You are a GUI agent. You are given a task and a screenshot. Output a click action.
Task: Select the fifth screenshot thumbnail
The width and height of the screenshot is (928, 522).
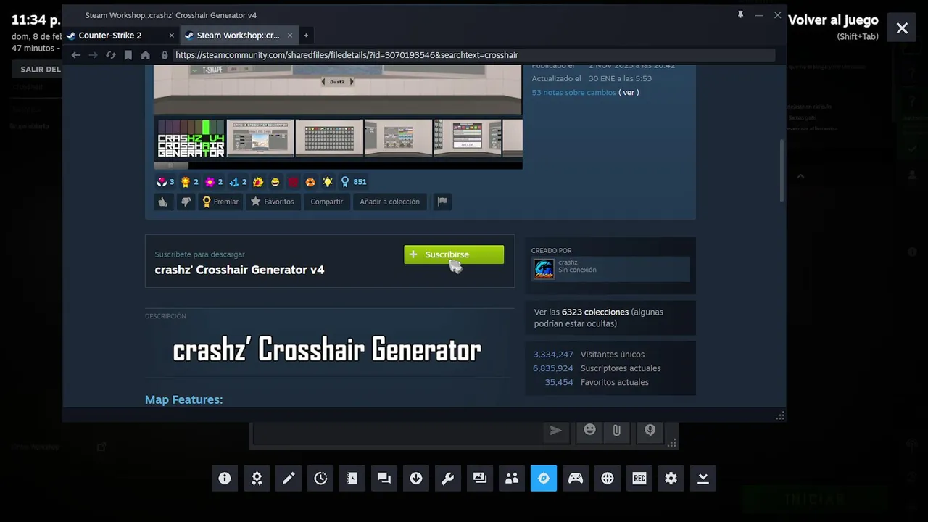[468, 138]
